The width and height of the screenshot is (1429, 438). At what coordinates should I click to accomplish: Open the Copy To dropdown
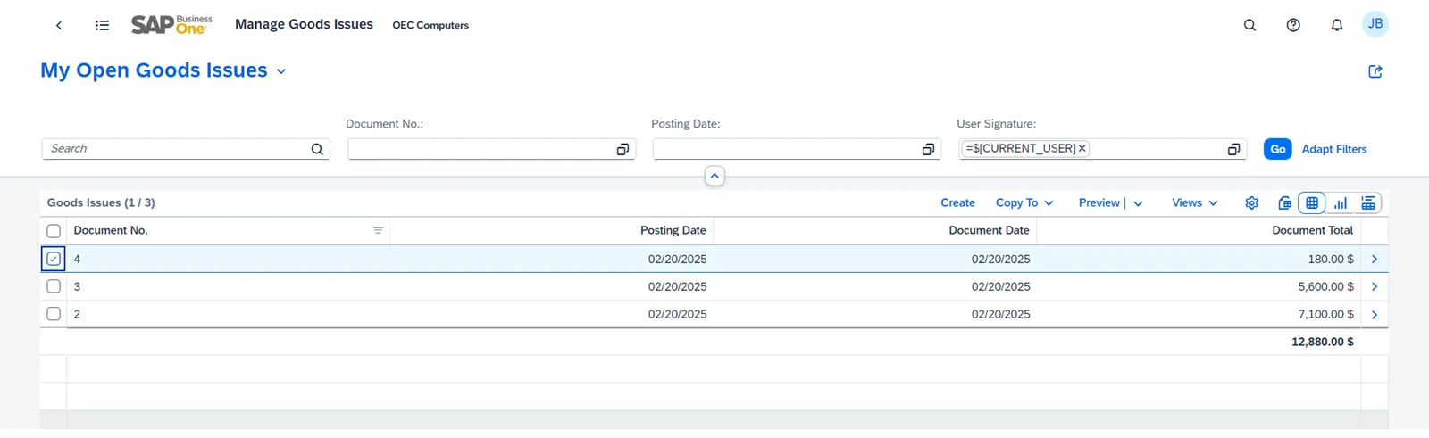click(1024, 203)
